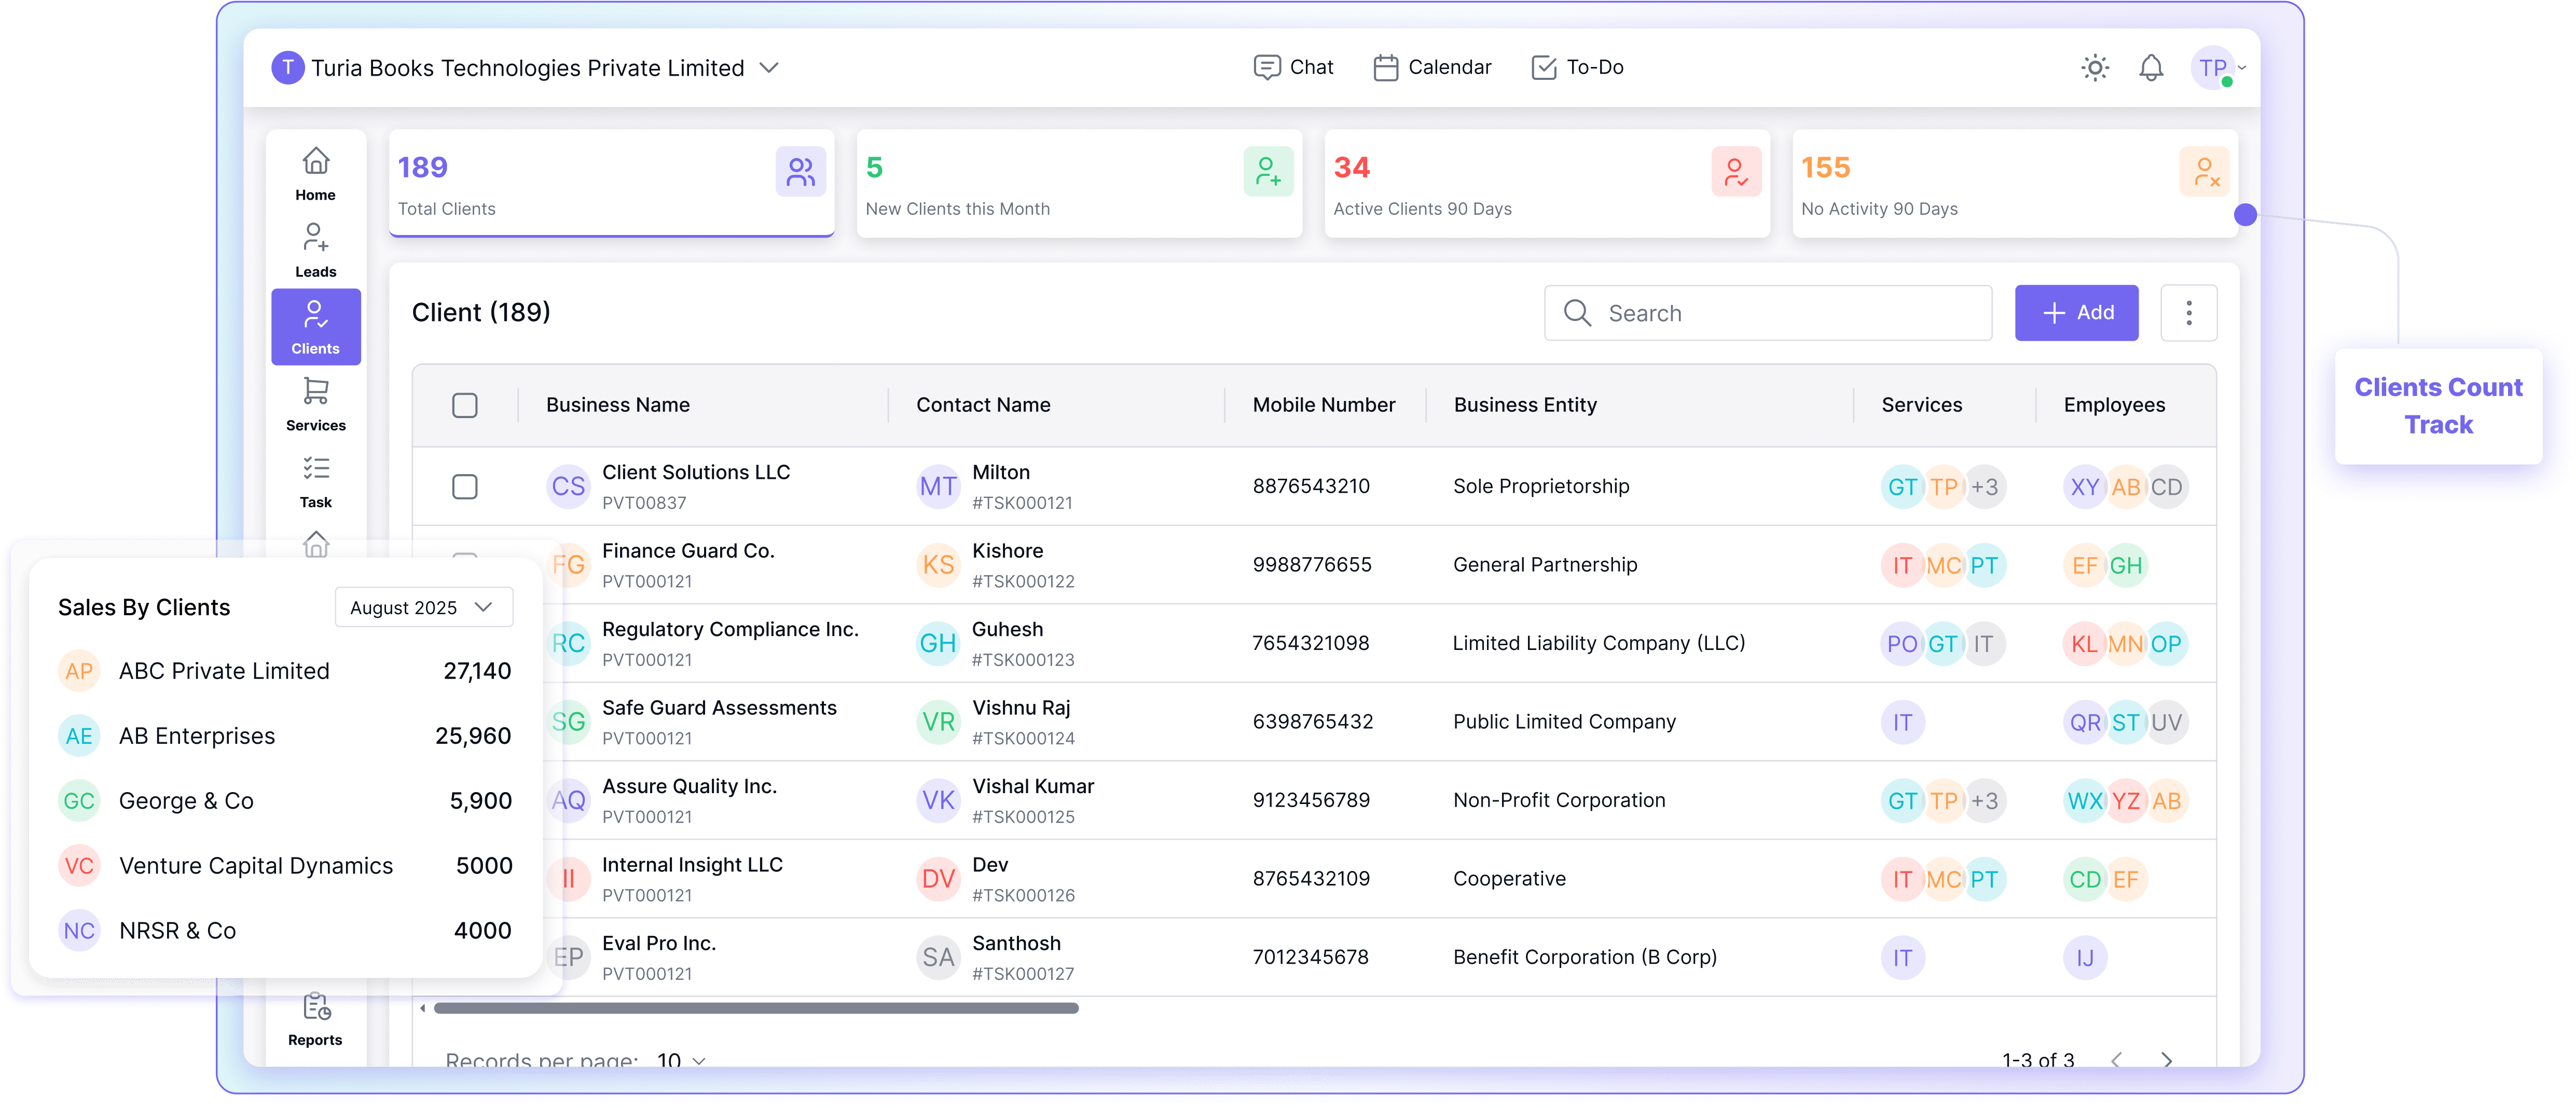
Task: Go to Leads in the sidebar
Action: [315, 251]
